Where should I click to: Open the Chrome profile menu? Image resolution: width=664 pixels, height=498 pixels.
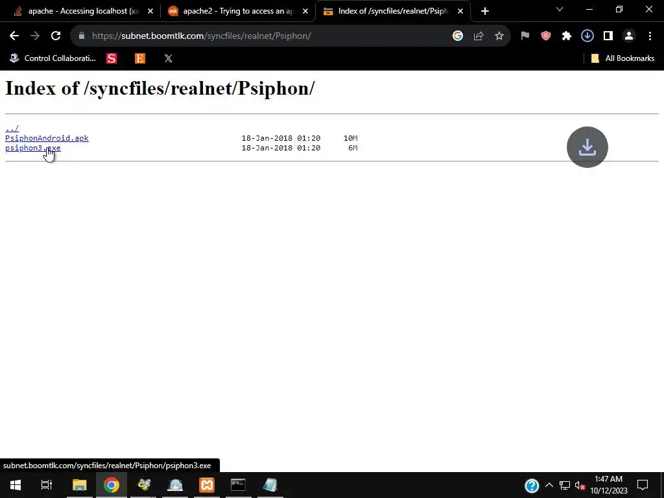629,36
